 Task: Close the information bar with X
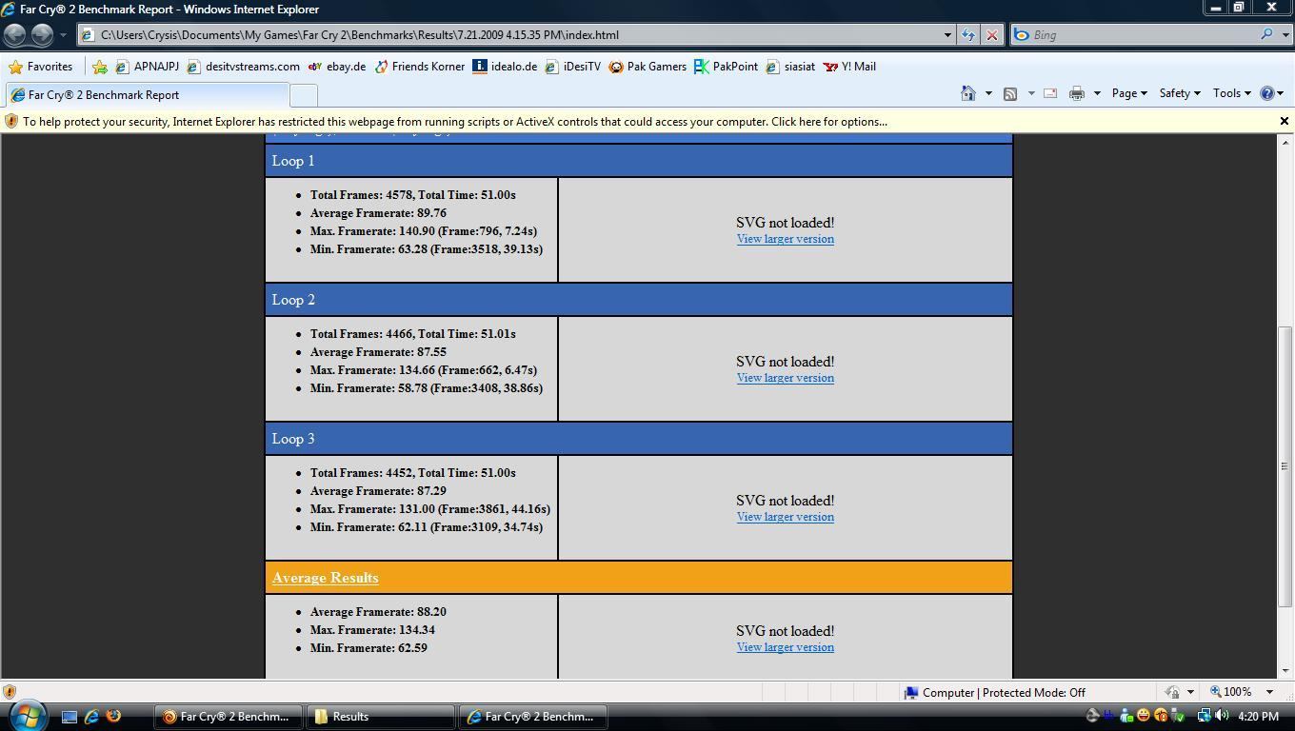coord(1284,122)
